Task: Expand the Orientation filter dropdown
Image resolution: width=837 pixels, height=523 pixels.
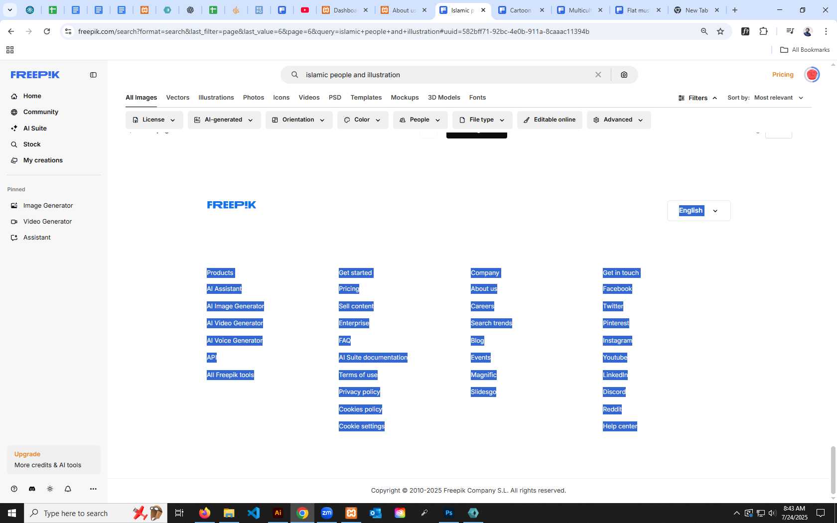Action: tap(299, 120)
